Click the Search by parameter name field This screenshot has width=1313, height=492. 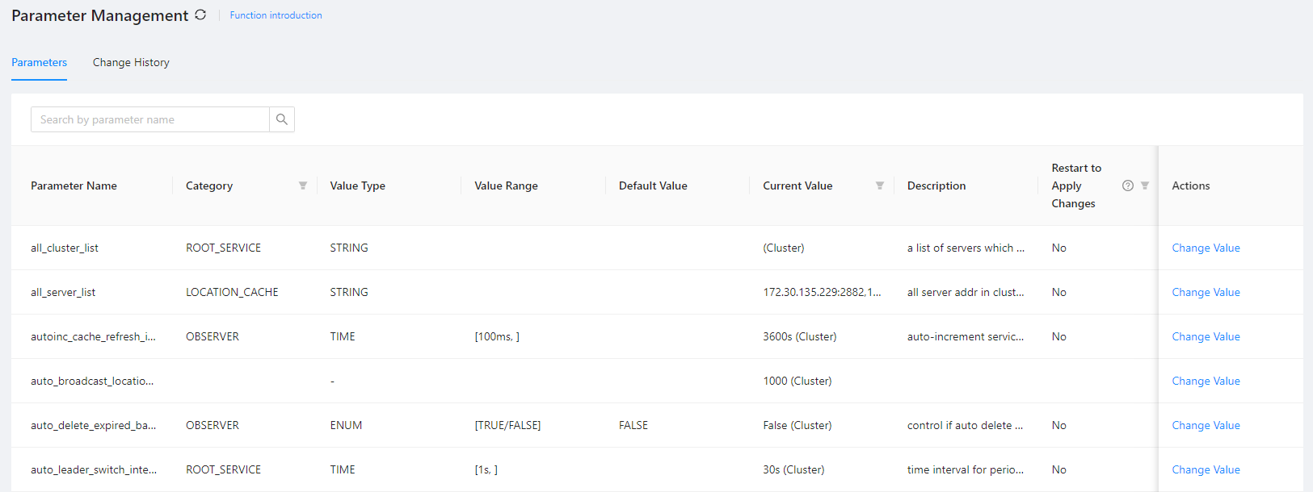150,119
